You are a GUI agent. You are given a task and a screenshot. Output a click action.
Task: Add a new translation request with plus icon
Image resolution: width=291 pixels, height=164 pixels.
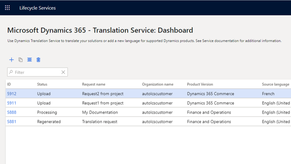pos(12,59)
